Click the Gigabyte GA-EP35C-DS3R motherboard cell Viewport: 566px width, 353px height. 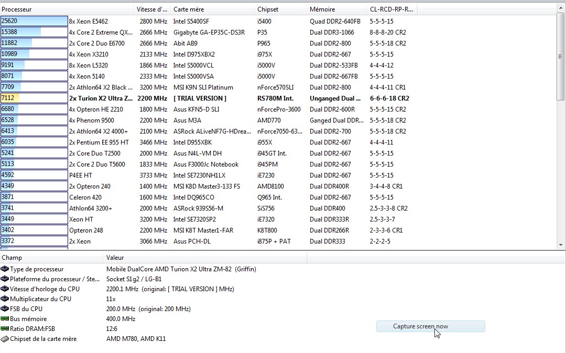point(209,32)
